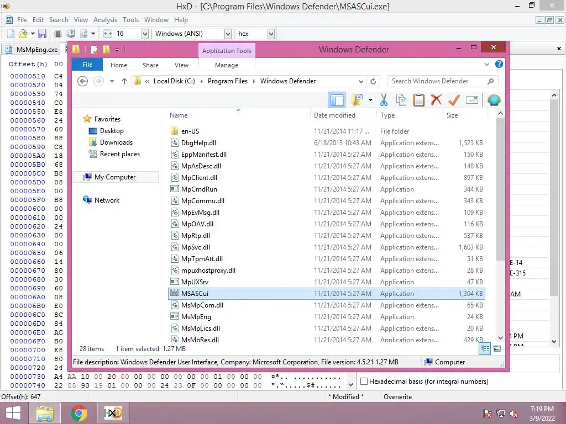Click the Explorer Back arrow button
566x424 pixels.
click(x=83, y=81)
